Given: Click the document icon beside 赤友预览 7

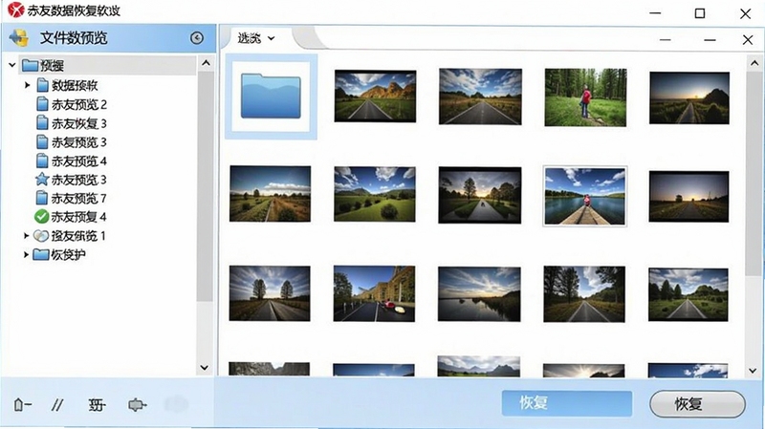Looking at the screenshot, I should point(42,198).
